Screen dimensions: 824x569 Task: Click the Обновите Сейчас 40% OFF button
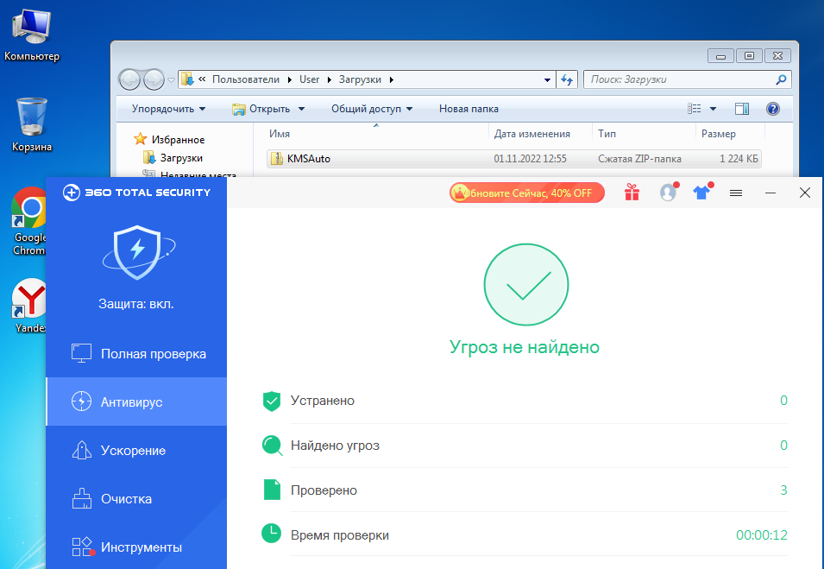tap(527, 193)
